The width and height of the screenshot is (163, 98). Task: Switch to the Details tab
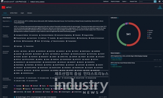[5, 13]
